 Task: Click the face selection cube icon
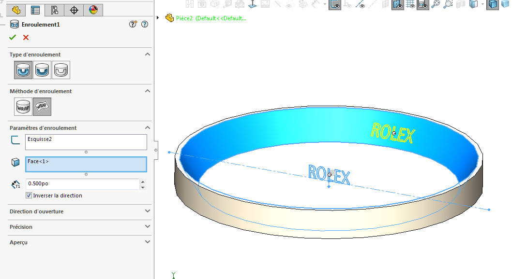pos(15,162)
